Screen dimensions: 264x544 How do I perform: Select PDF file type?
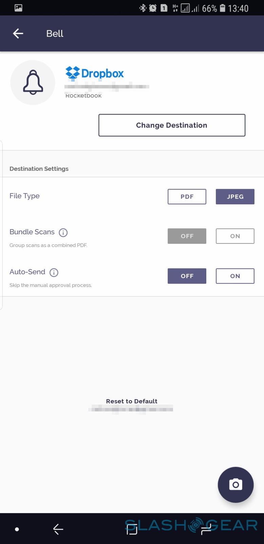coord(187,197)
